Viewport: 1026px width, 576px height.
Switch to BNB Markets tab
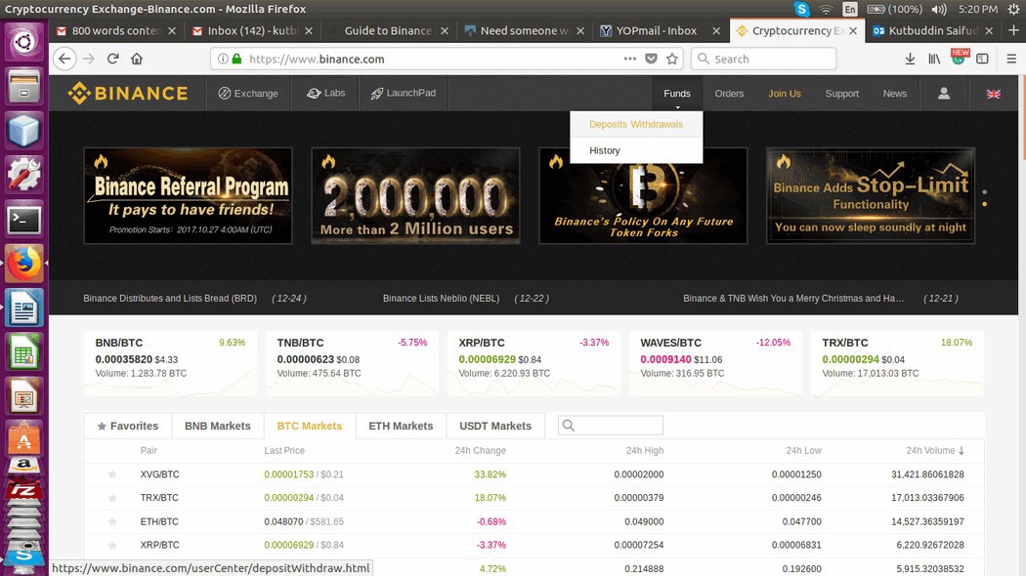pyautogui.click(x=217, y=426)
